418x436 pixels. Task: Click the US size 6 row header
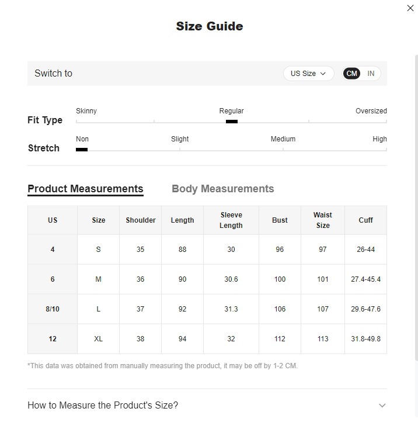[53, 279]
